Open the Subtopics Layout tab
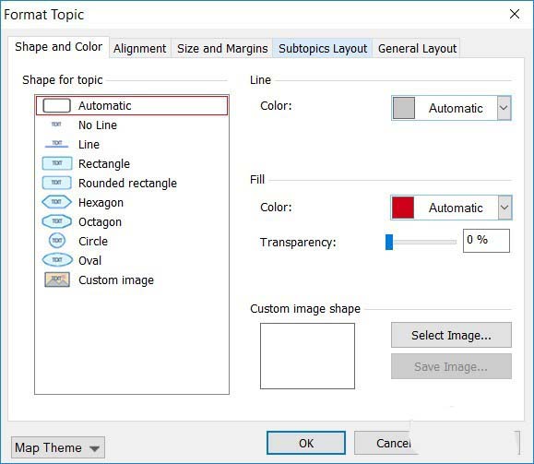Image resolution: width=534 pixels, height=464 pixels. (323, 48)
